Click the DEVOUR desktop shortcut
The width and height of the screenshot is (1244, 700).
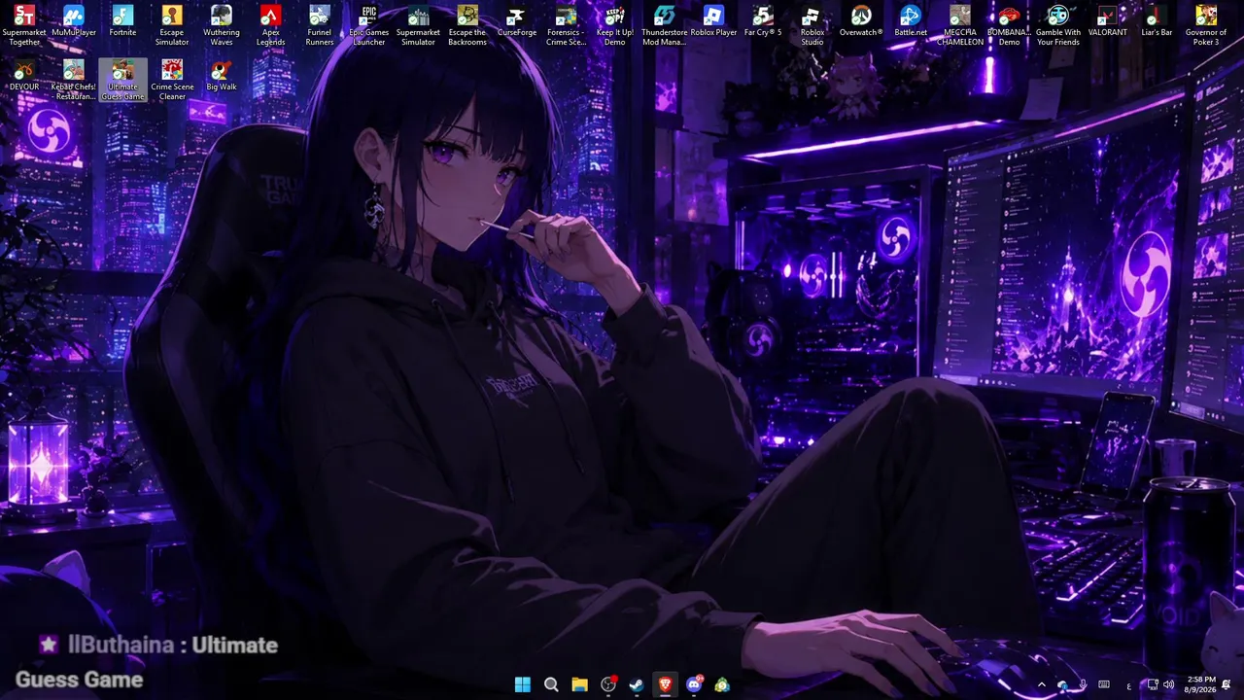coord(24,76)
